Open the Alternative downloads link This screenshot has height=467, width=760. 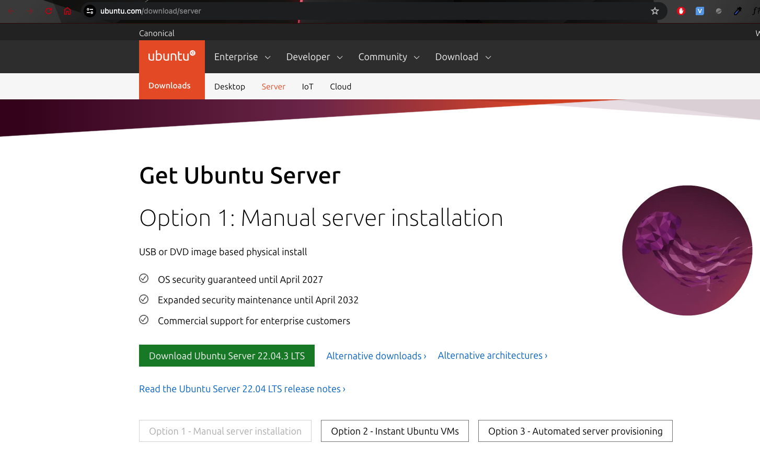(x=376, y=356)
